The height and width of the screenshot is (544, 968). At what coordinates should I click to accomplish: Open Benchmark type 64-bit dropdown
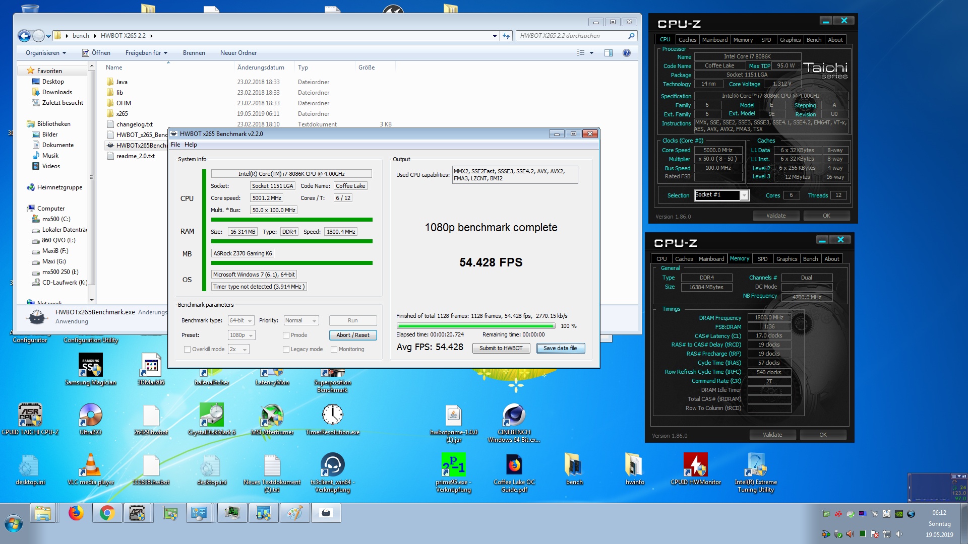tap(241, 320)
